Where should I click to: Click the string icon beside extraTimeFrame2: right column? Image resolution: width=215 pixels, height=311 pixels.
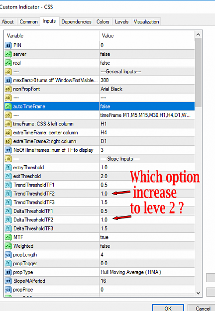[x=8, y=141]
